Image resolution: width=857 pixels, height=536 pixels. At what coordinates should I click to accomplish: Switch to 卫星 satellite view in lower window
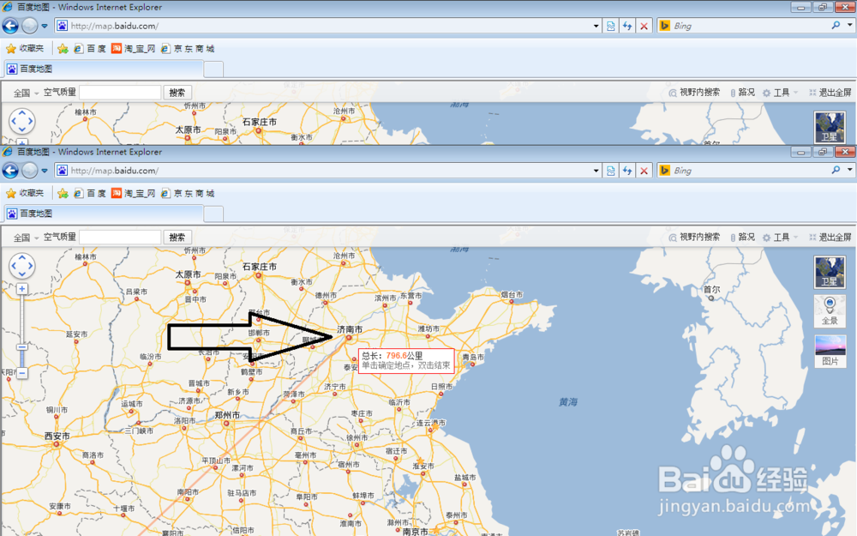point(830,272)
